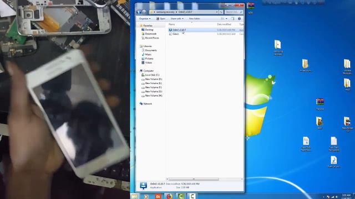The width and height of the screenshot is (355, 199).
Task: Click the change view icon in Explorer toolbar
Action: point(222,18)
